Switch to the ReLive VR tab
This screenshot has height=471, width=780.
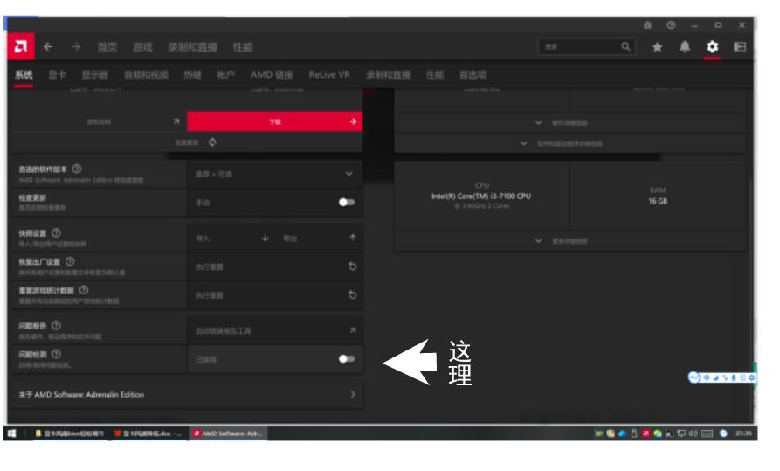(329, 74)
